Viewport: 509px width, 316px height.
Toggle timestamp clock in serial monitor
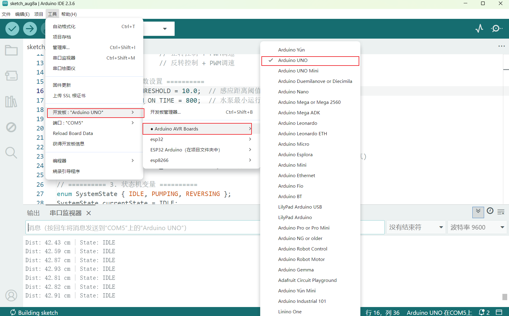(490, 211)
